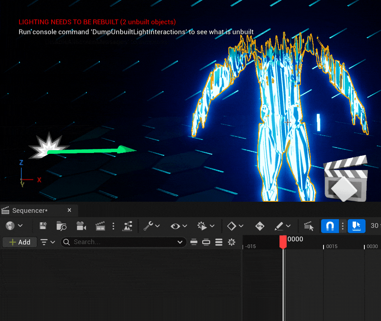Viewport: 381px width, 321px height.
Task: Click the 0030 mark on timeline ruler
Action: (372, 246)
